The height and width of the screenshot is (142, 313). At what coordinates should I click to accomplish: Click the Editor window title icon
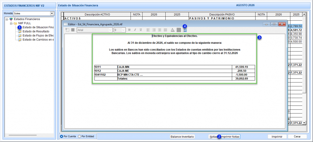coord(65,24)
